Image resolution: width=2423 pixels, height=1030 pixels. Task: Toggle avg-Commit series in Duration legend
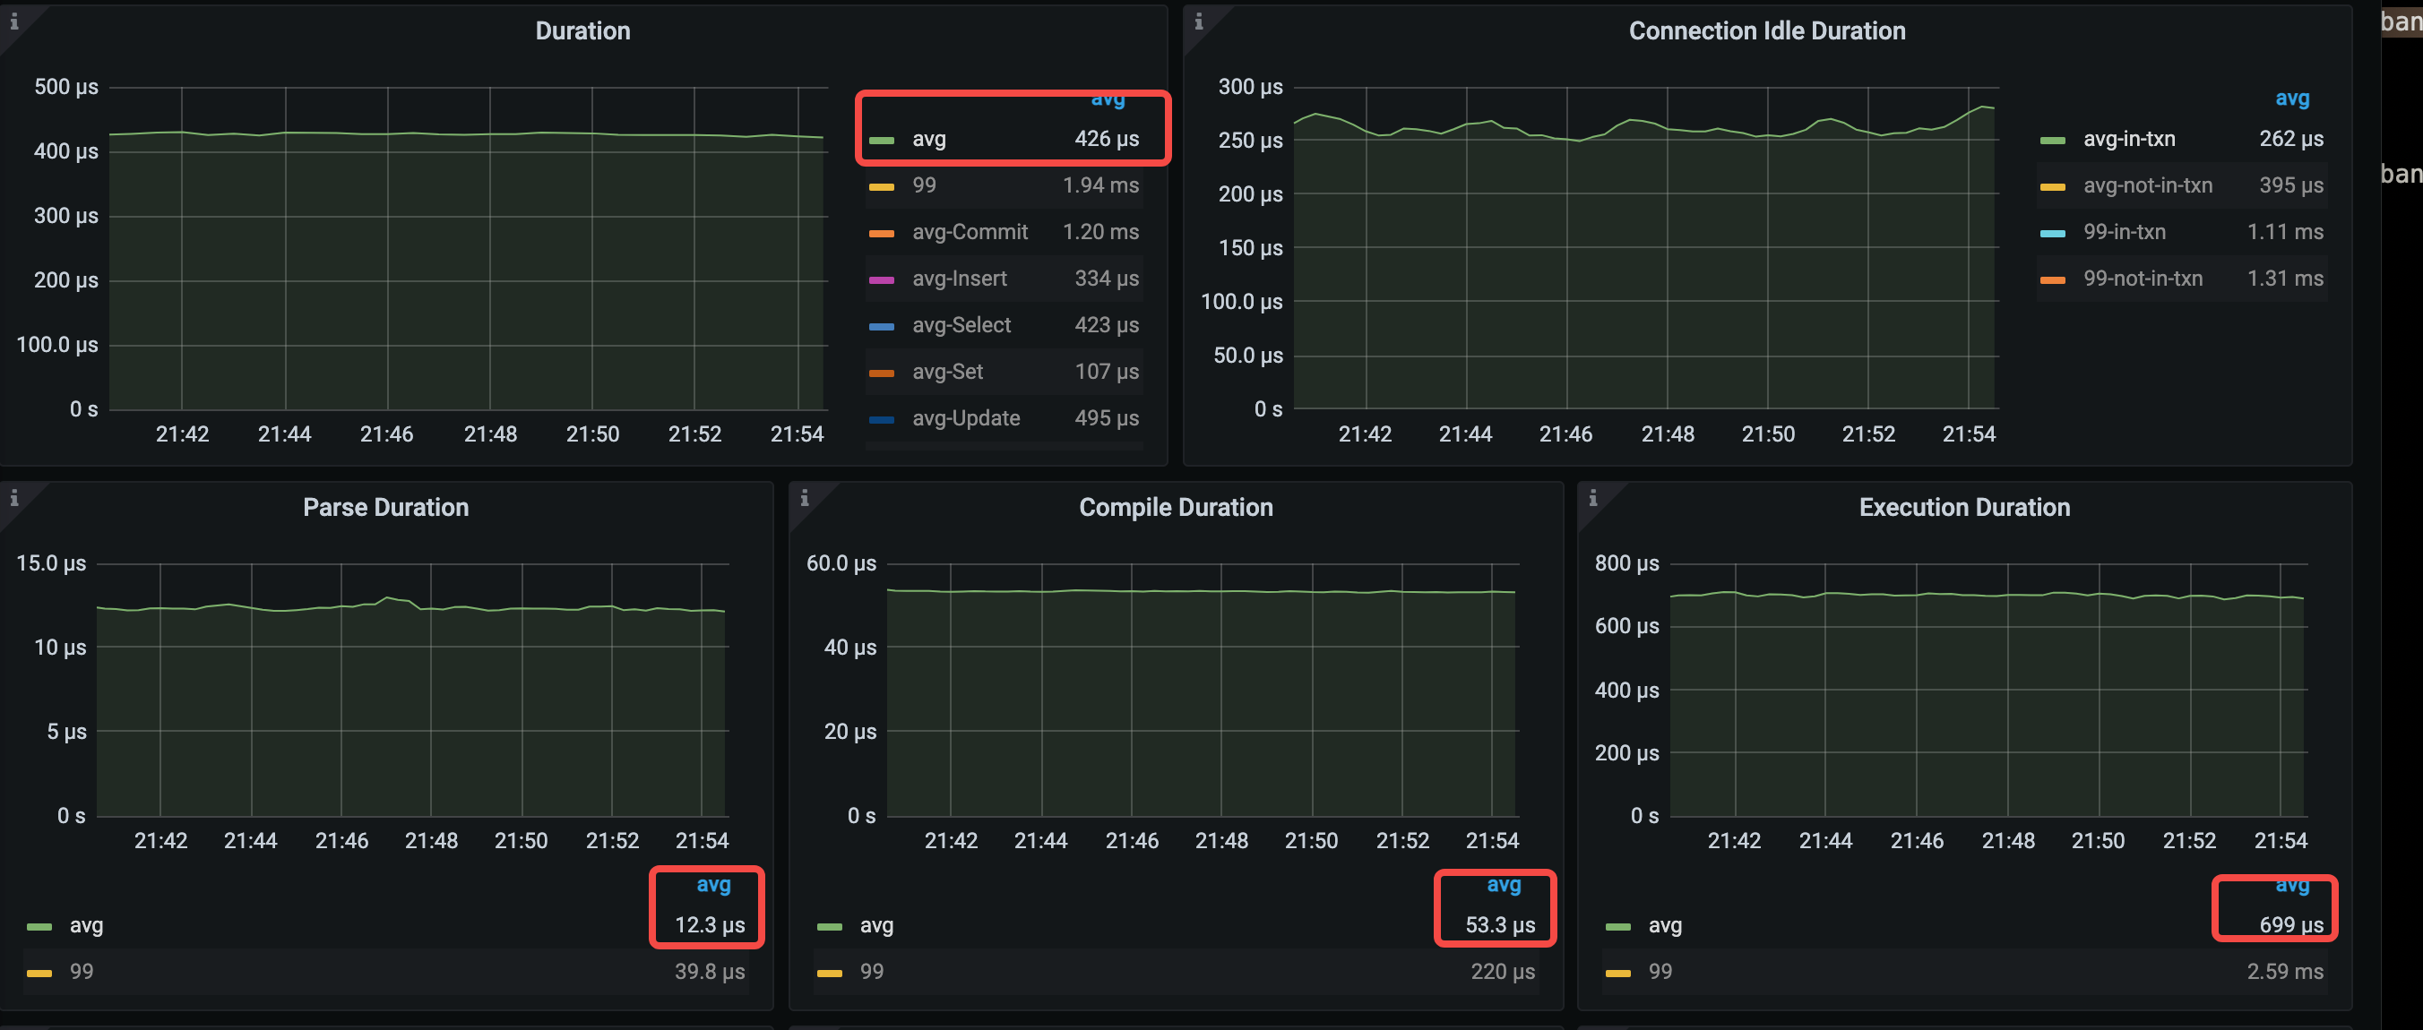click(x=970, y=232)
